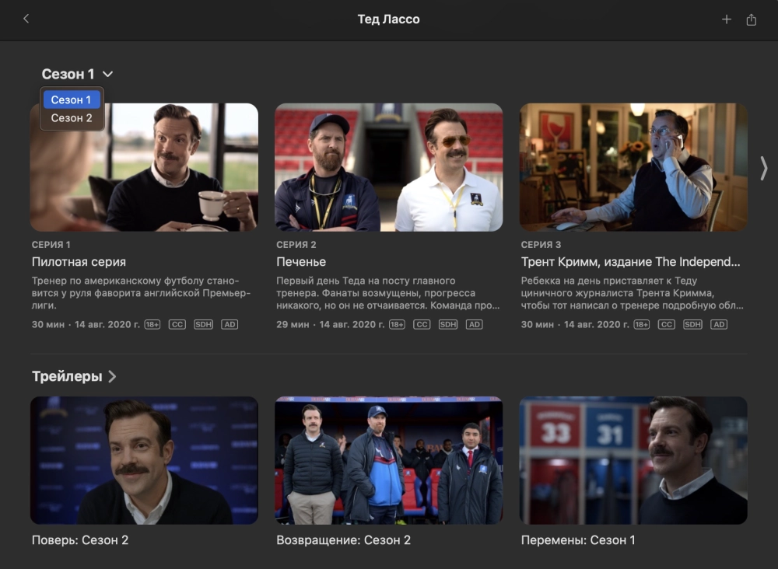
Task: Play the Возвращение: Сезон 2 trailer thumbnail
Action: click(x=388, y=460)
